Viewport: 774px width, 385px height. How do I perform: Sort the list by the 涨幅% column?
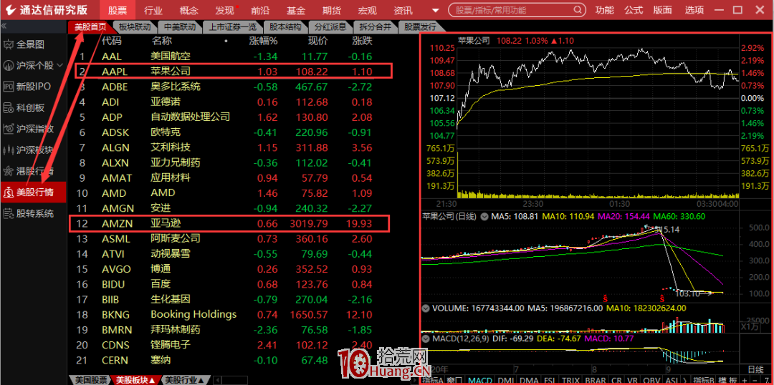click(263, 42)
